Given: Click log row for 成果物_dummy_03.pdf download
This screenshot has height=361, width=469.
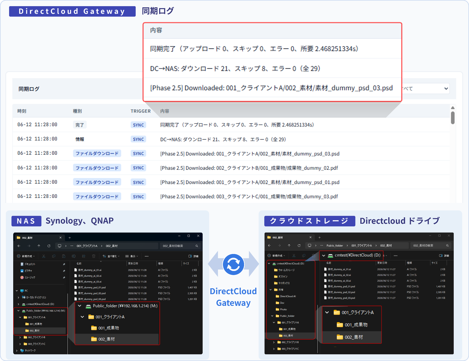Looking at the screenshot, I should [x=231, y=196].
